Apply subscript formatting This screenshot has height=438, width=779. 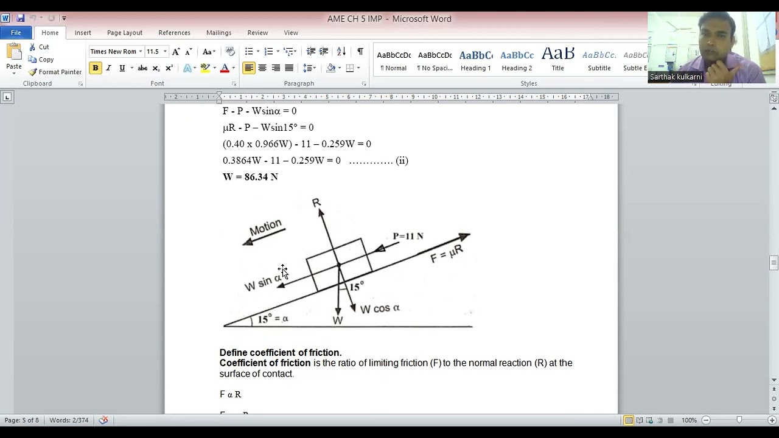click(156, 68)
